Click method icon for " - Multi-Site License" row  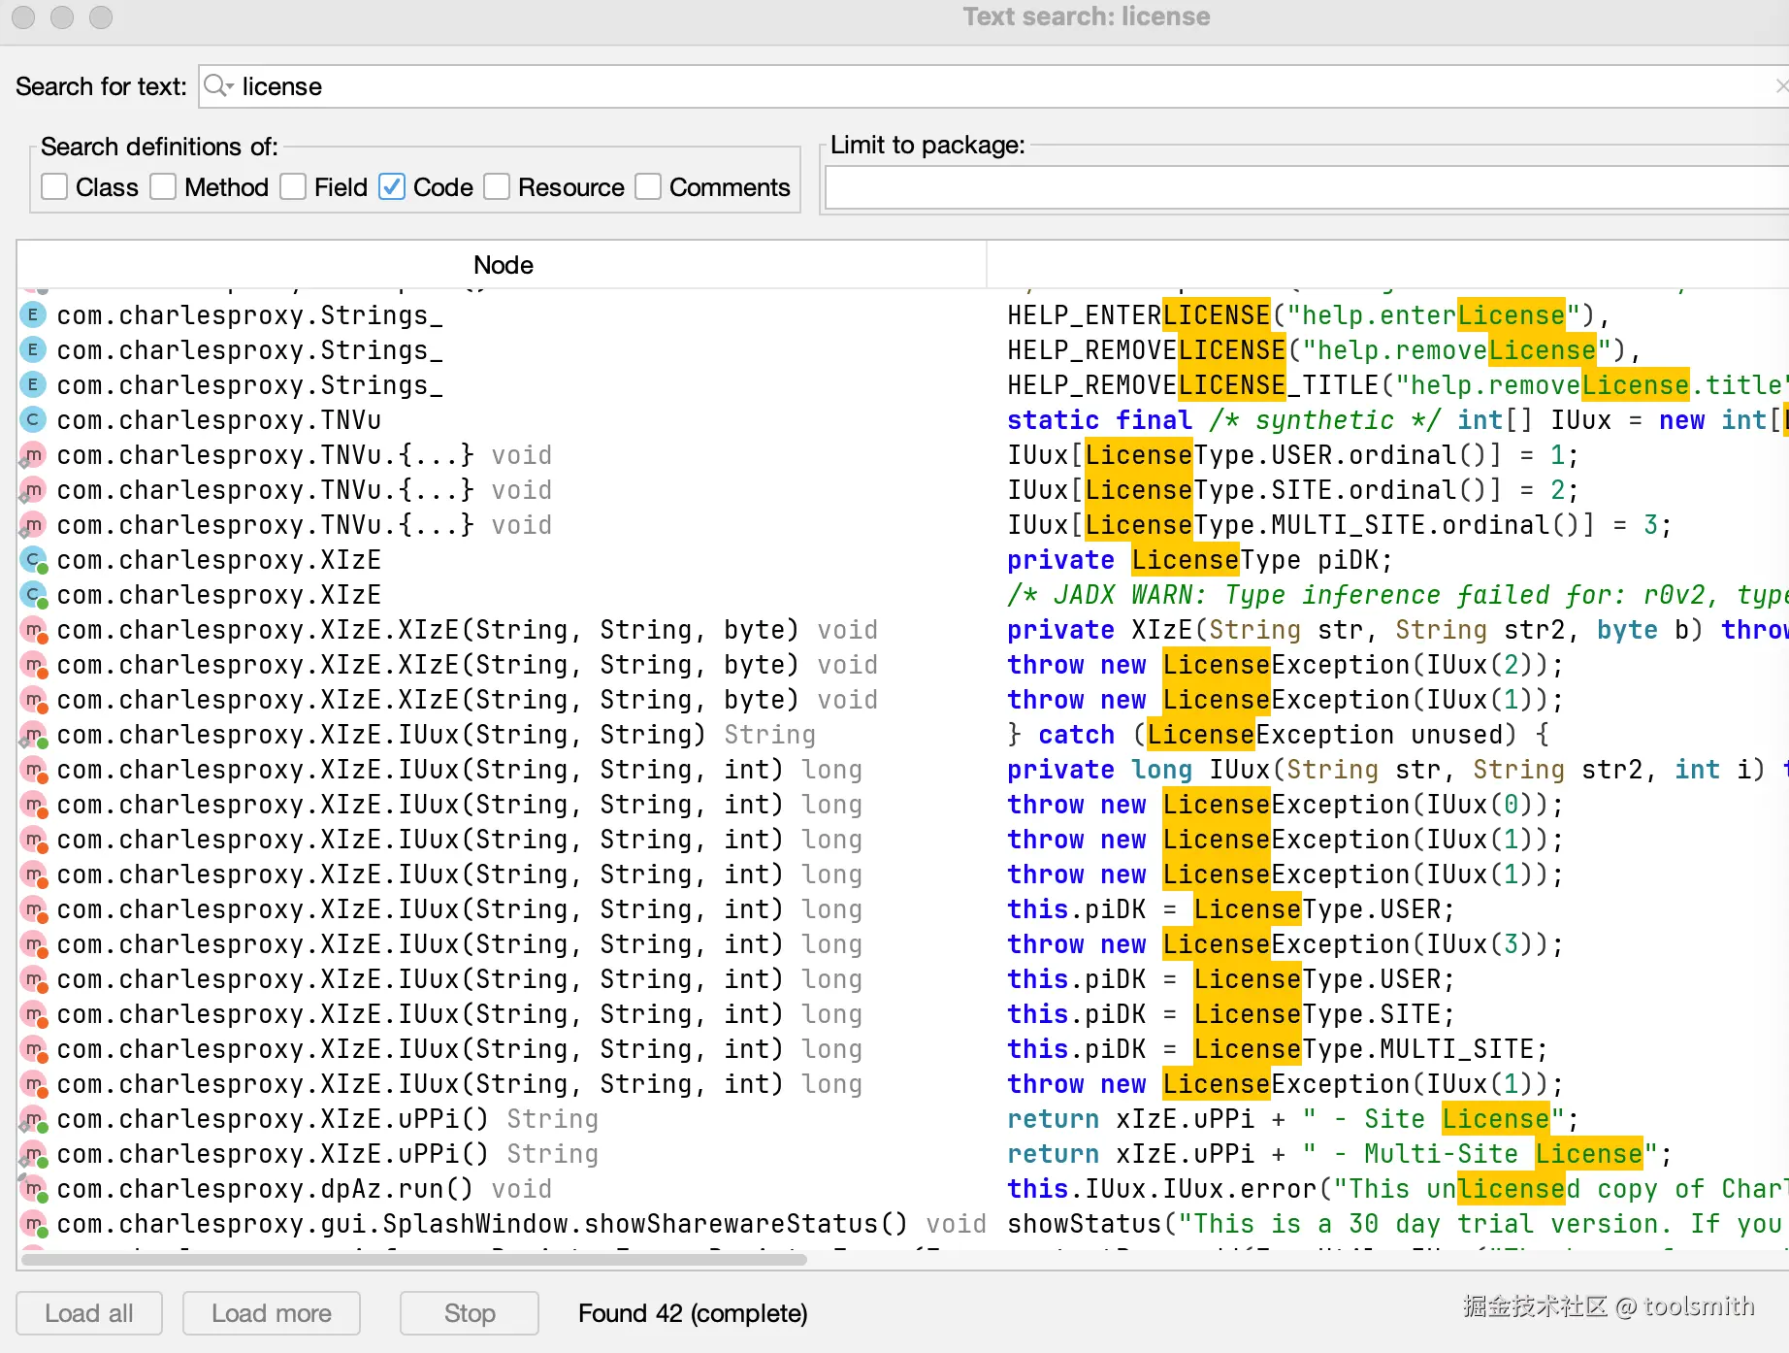click(x=34, y=1153)
